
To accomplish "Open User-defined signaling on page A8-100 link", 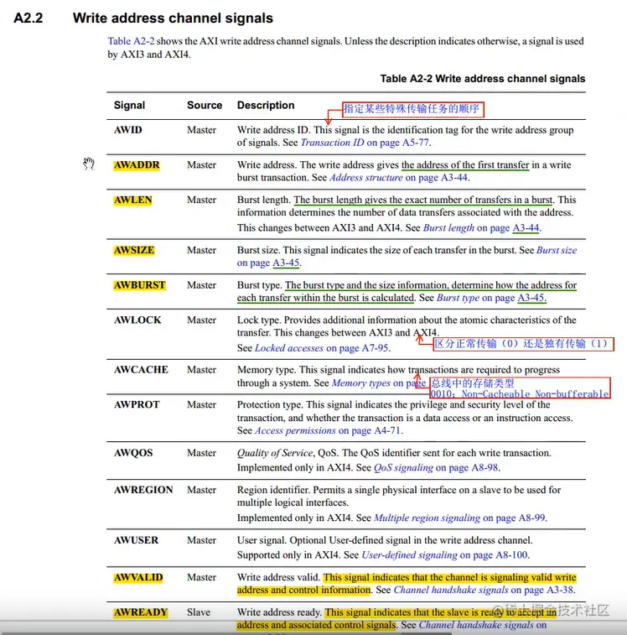I will [445, 554].
